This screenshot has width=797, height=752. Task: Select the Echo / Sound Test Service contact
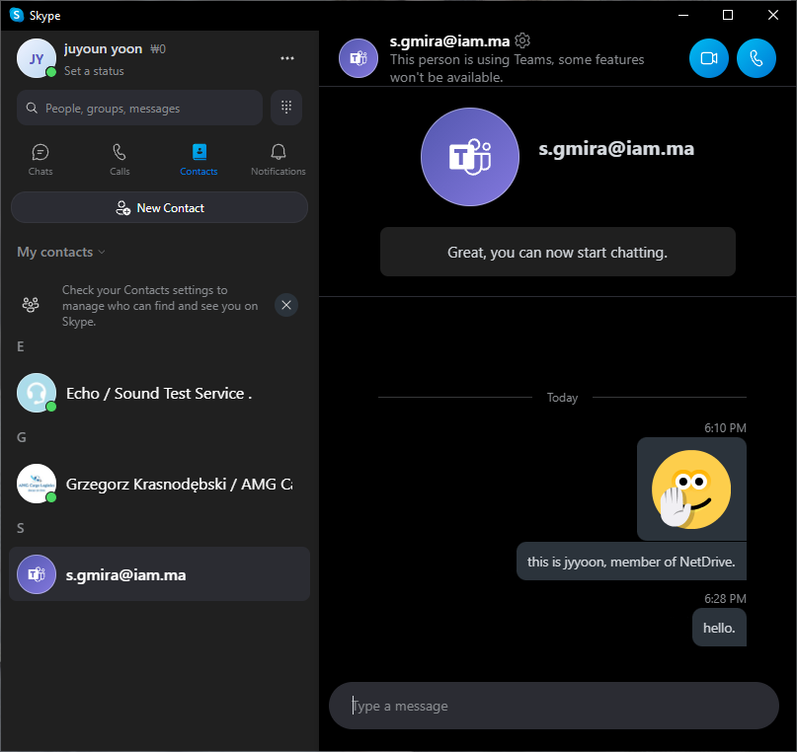(x=159, y=393)
